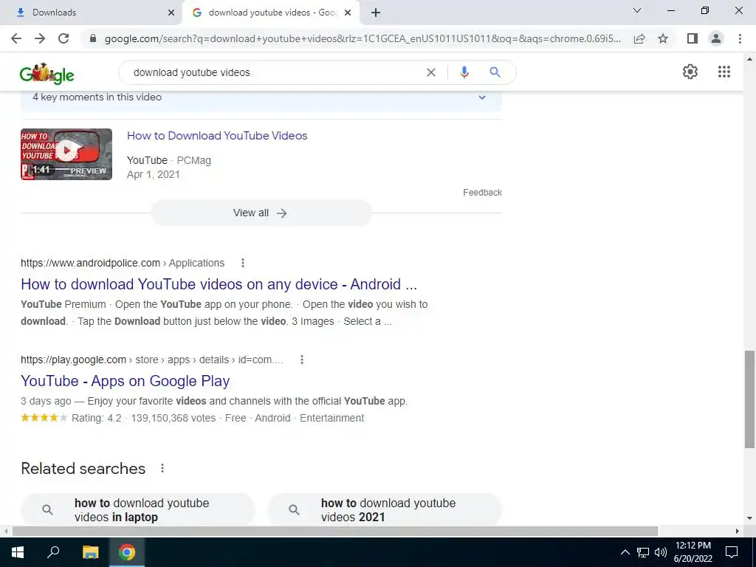756x567 pixels.
Task: Open more options for the androidpolice.com result
Action: pos(243,263)
